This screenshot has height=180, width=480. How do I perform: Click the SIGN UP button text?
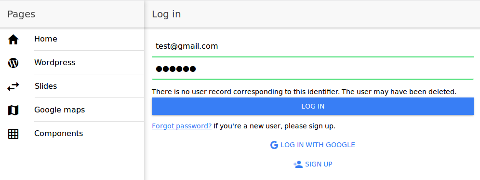click(319, 164)
